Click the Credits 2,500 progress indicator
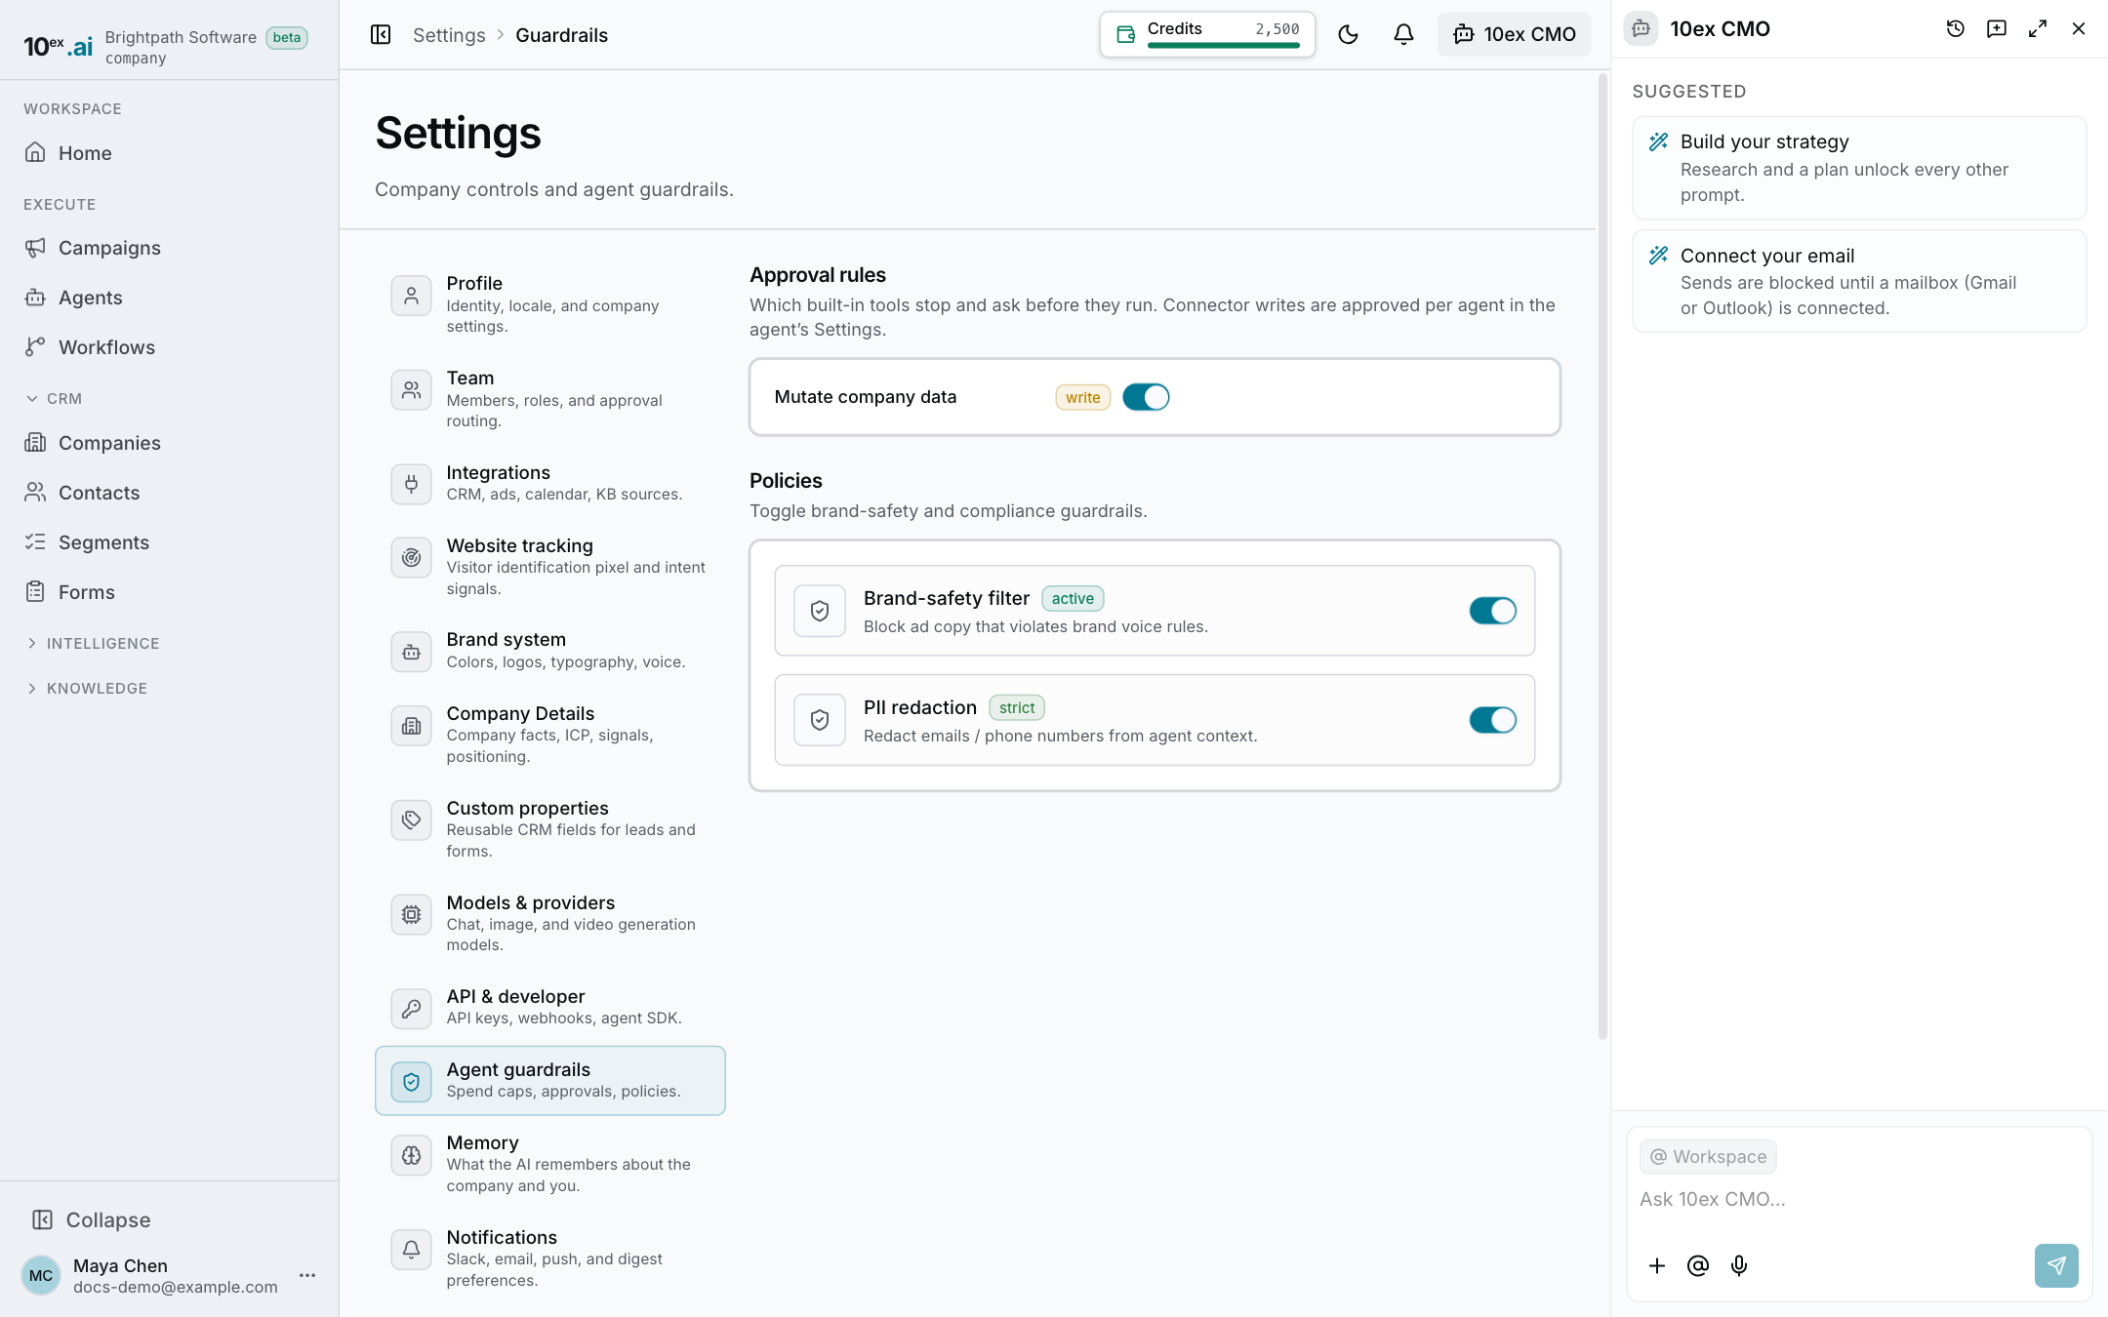 click(1207, 34)
